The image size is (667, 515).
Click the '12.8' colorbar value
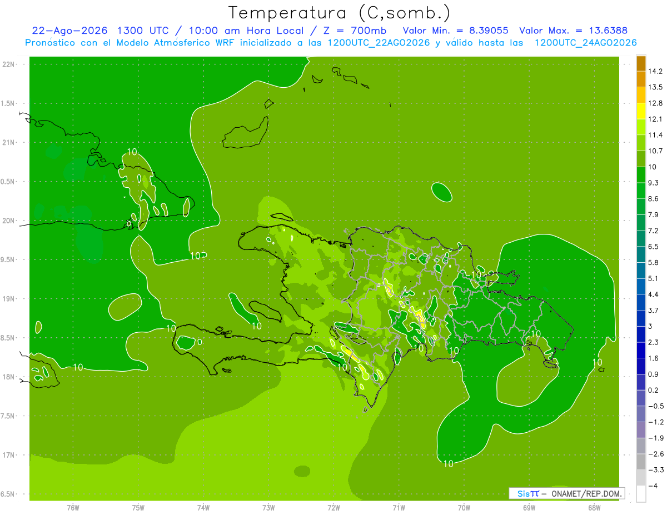tap(655, 103)
